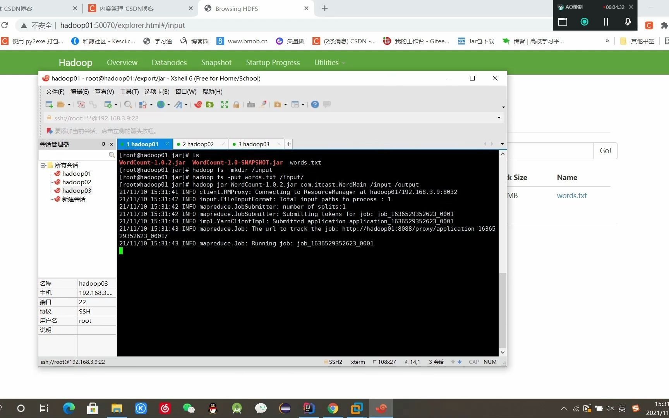This screenshot has width=669, height=418.
Task: Open the font dropdown arrow in toolbar
Action: [x=186, y=104]
